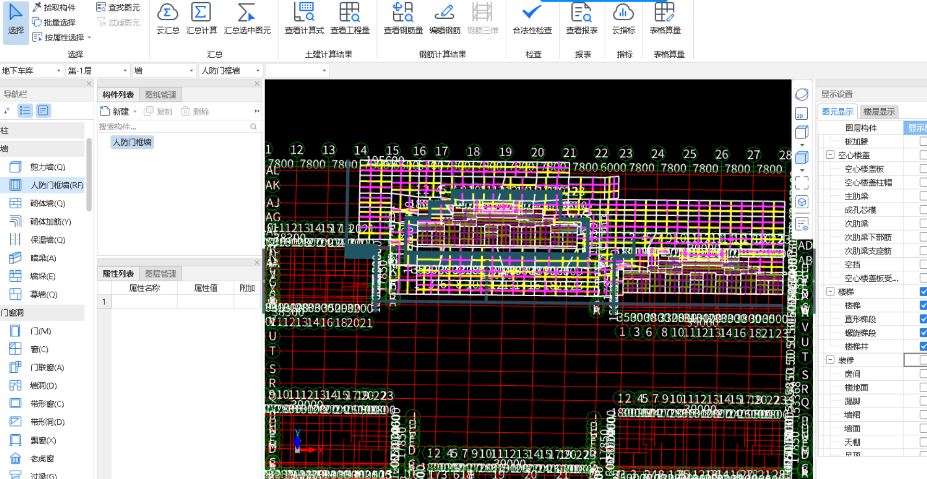
Task: Uncheck 楼梯井 display checkbox
Action: pyautogui.click(x=923, y=346)
